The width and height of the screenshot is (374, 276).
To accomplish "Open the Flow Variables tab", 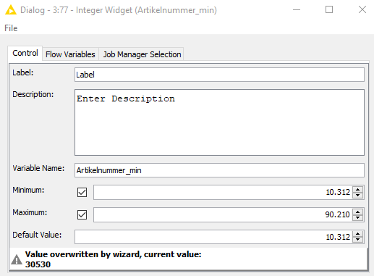I will pyautogui.click(x=70, y=54).
